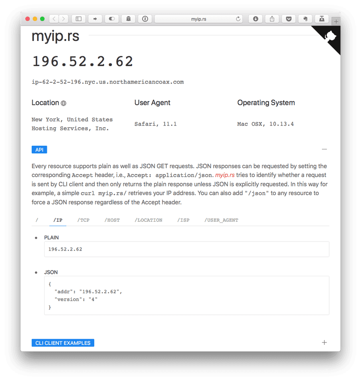Open the 1Password extension icon
The width and height of the screenshot is (361, 381).
click(145, 19)
